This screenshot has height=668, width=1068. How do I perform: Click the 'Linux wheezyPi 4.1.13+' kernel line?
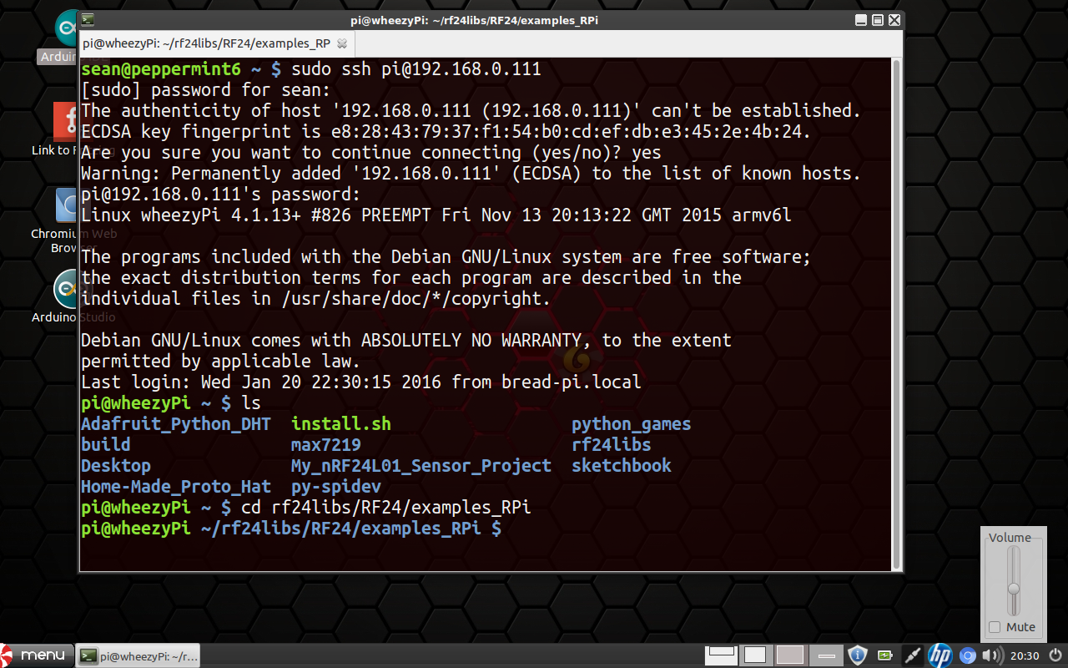pos(436,215)
